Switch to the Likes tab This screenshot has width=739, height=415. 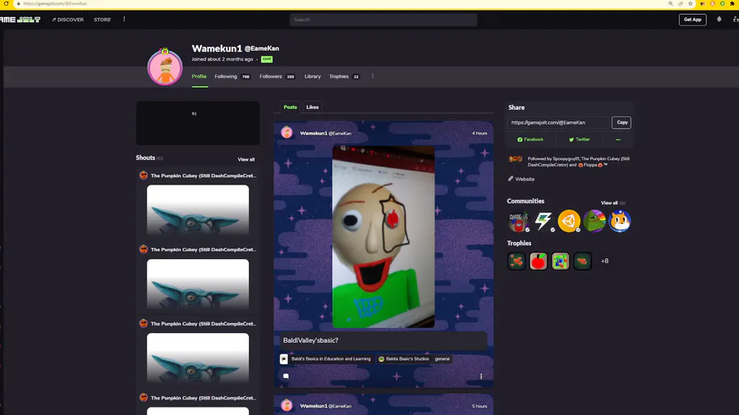pos(313,107)
